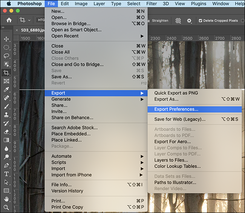This screenshot has width=245, height=213.
Task: Open crop tool preset dropdown arrow
Action: coord(29,20)
